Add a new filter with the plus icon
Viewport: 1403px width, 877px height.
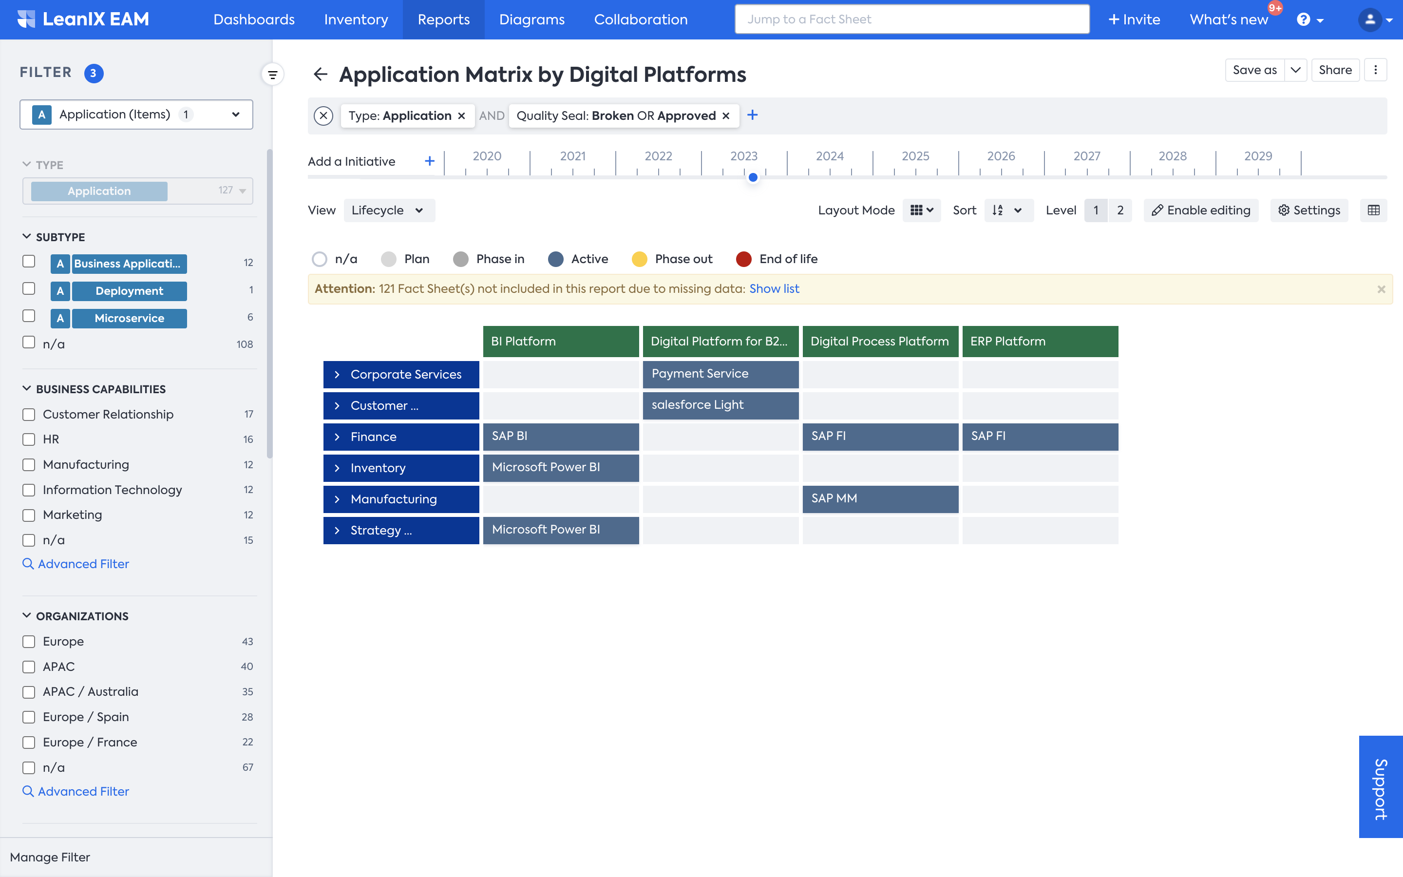pyautogui.click(x=752, y=115)
